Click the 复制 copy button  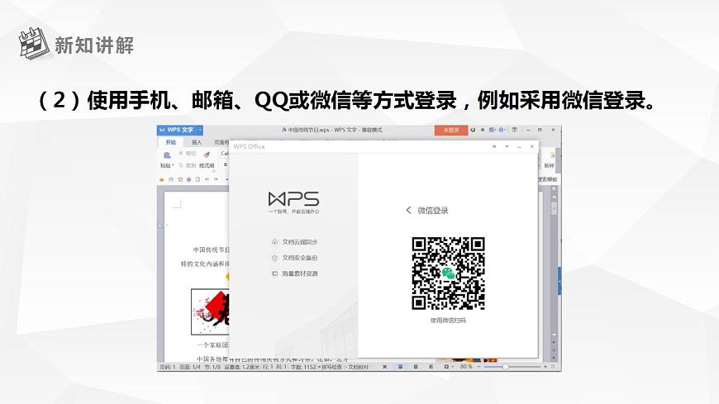coord(188,165)
